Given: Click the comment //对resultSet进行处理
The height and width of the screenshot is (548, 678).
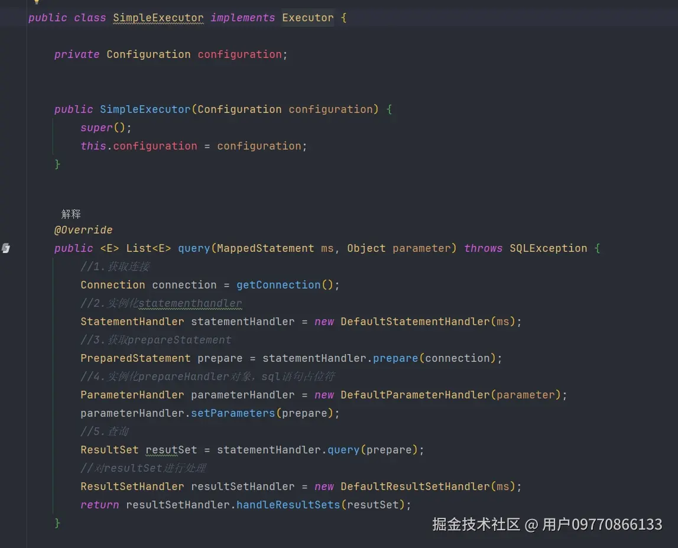Looking at the screenshot, I should (143, 468).
